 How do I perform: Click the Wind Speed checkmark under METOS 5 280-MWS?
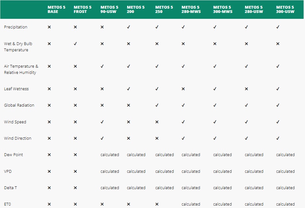(183, 122)
